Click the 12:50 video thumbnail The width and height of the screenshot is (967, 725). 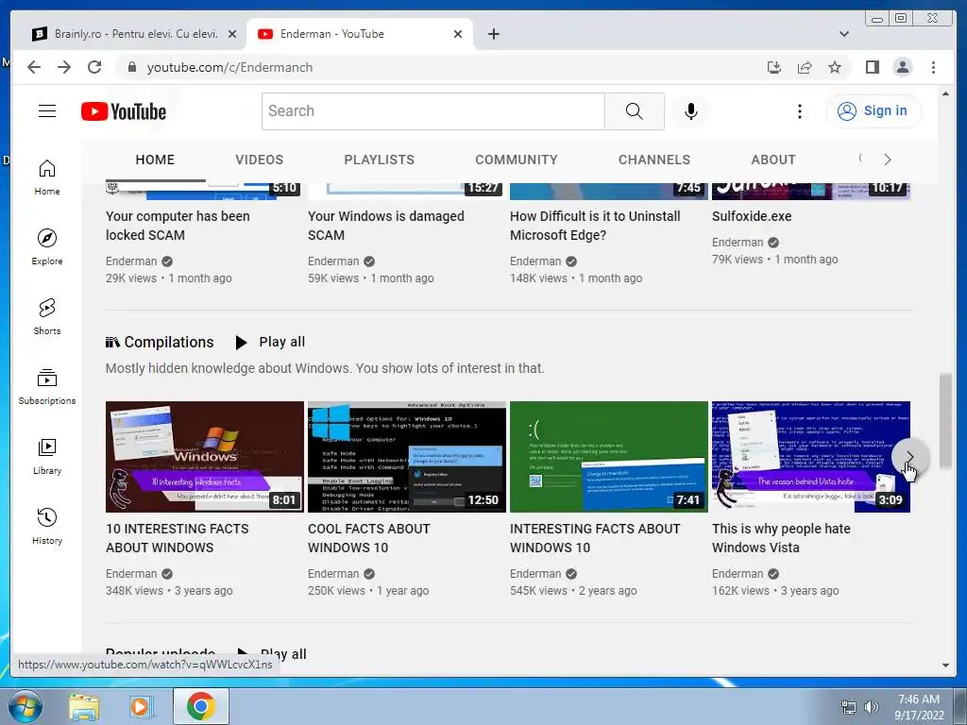click(407, 457)
